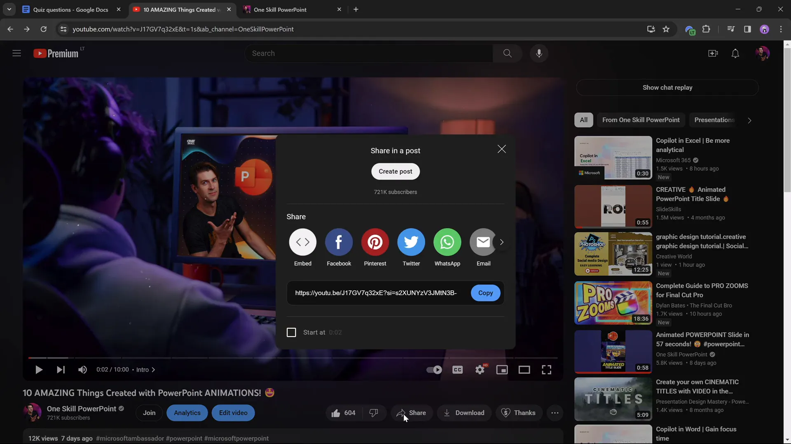Open the notifications bell

pos(735,53)
